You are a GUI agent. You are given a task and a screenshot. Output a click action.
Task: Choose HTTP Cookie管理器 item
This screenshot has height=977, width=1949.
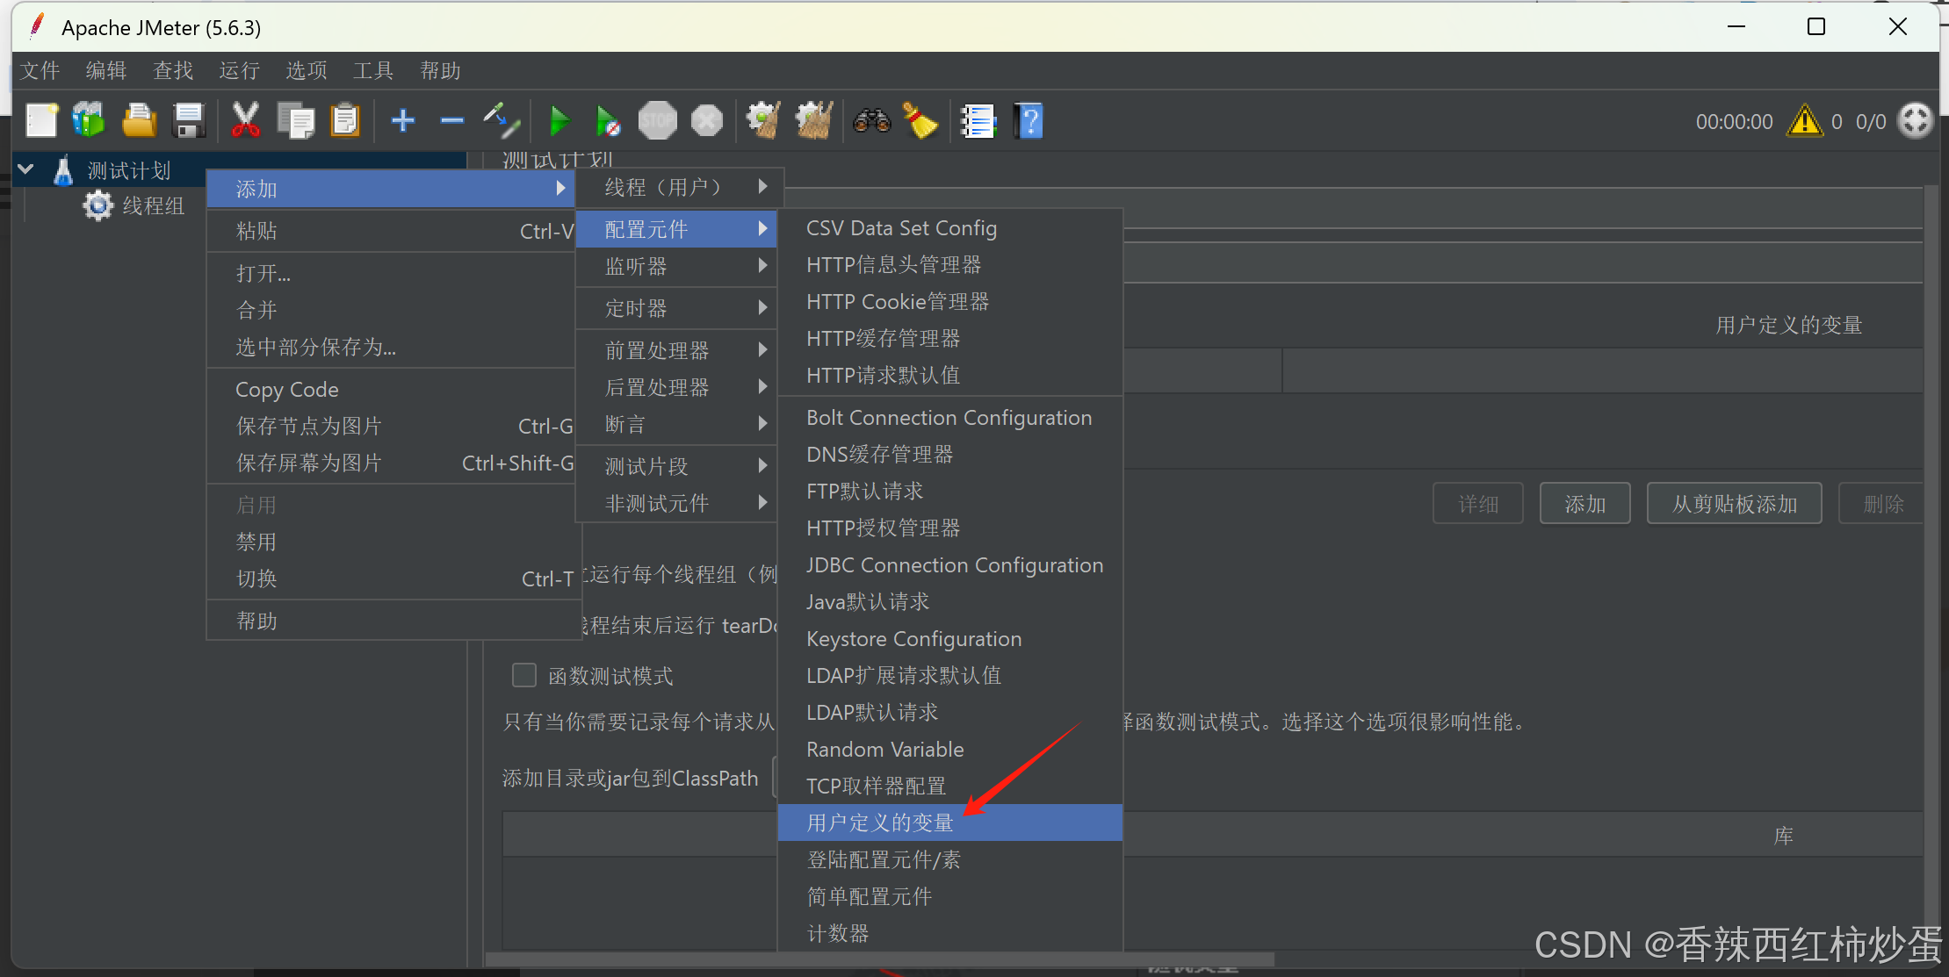pyautogui.click(x=950, y=302)
